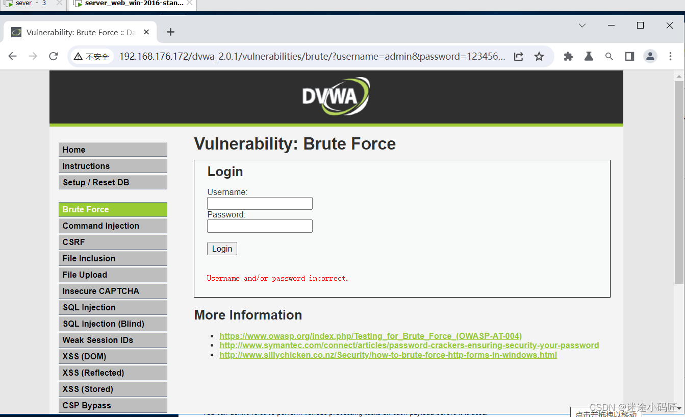Click the 'Username and/or password incorrect.' message

tap(277, 278)
